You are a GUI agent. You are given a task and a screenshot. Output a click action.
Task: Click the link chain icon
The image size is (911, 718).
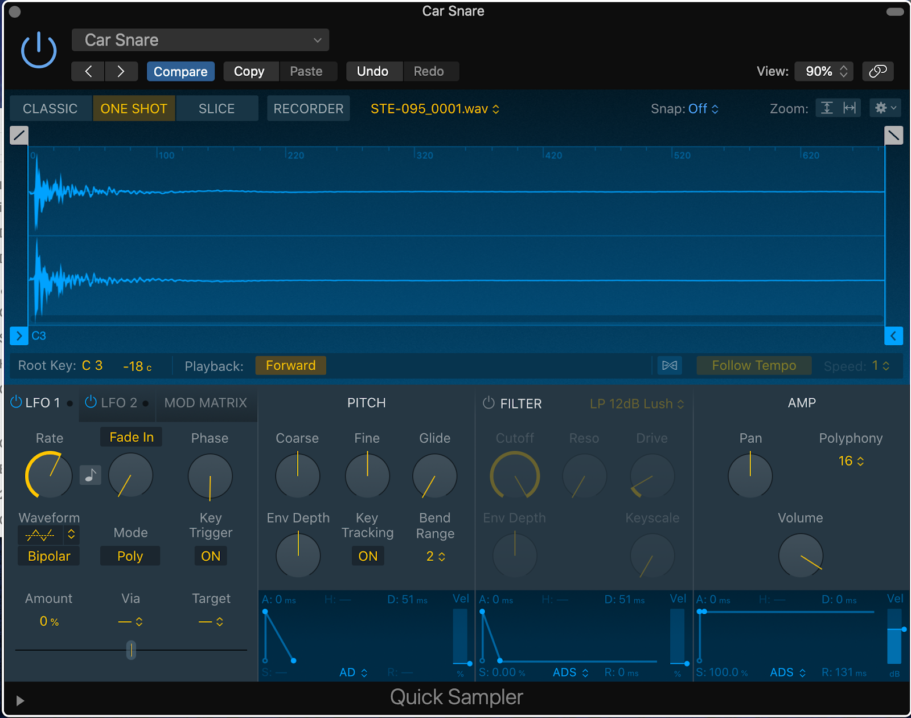877,71
